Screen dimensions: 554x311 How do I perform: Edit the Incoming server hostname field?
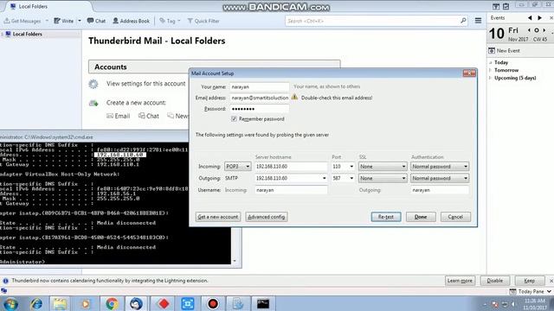[291, 167]
